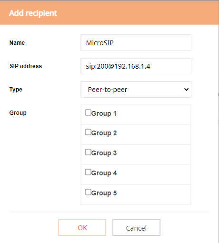219x243 pixels.
Task: Click the 'Group 3' label text
Action: pyautogui.click(x=104, y=153)
